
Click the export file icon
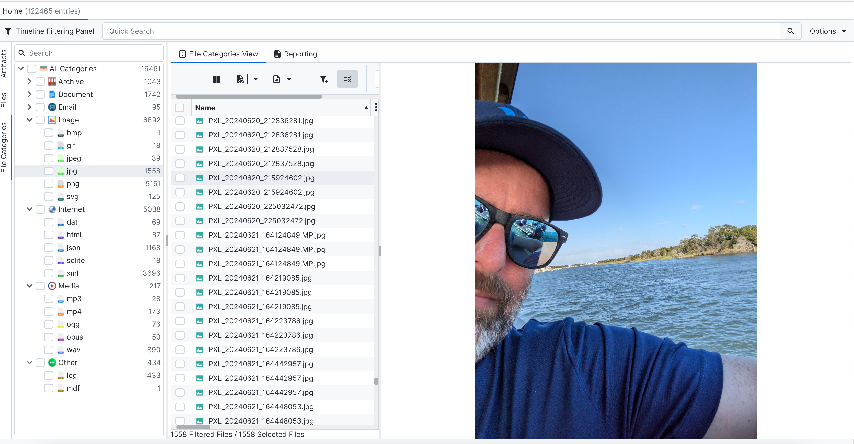(x=276, y=79)
